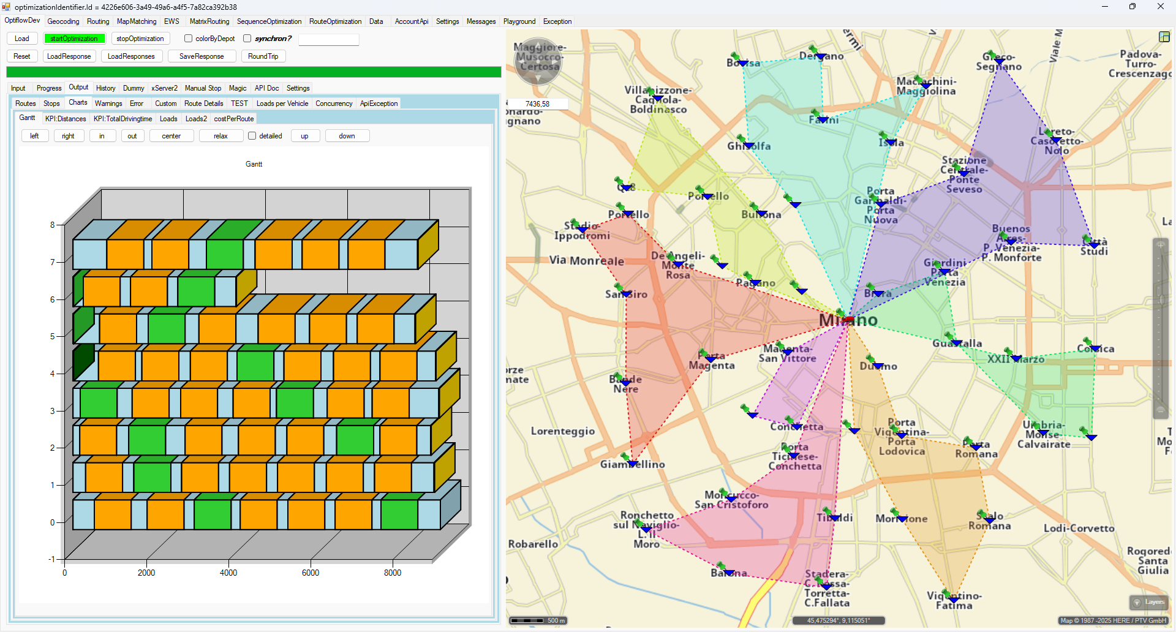The image size is (1176, 632).
Task: Switch to the KPI:Distances tab
Action: pyautogui.click(x=66, y=119)
